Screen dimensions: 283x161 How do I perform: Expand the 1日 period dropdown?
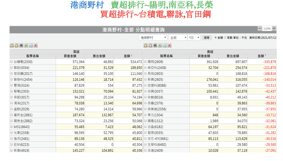[194, 37]
